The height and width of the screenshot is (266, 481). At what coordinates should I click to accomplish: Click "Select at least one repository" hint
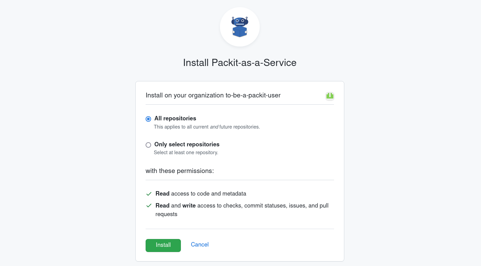click(x=186, y=152)
